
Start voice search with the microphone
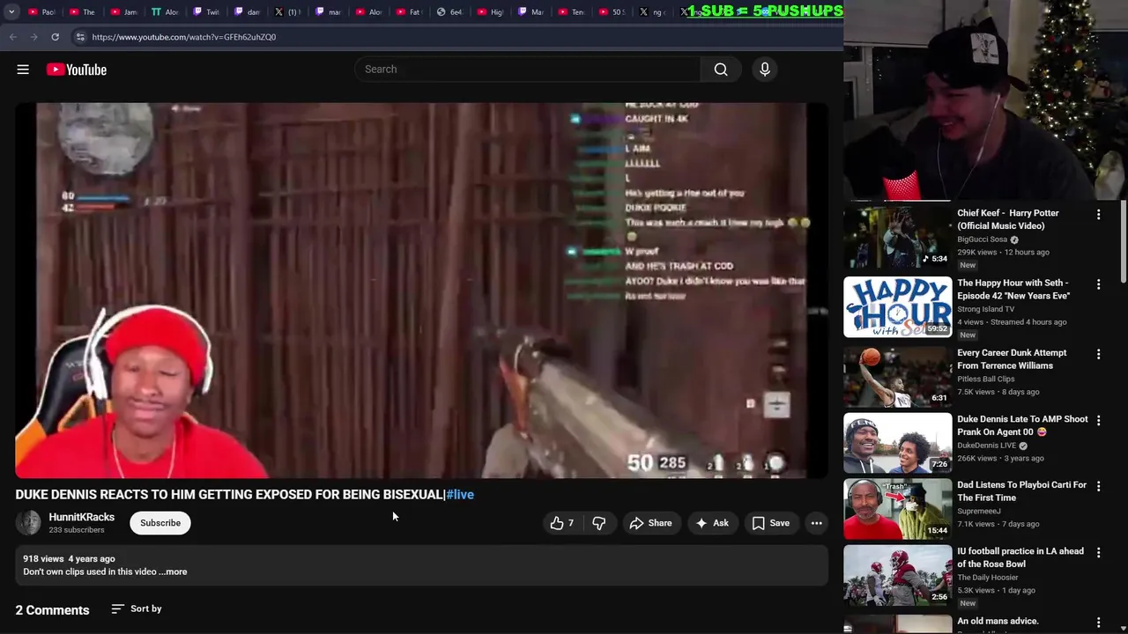765,70
